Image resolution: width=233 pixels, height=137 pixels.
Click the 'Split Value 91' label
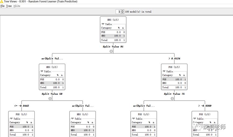[x=113, y=47]
